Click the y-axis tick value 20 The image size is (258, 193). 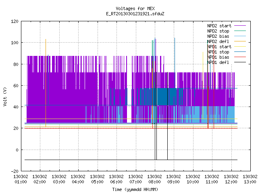16,128
